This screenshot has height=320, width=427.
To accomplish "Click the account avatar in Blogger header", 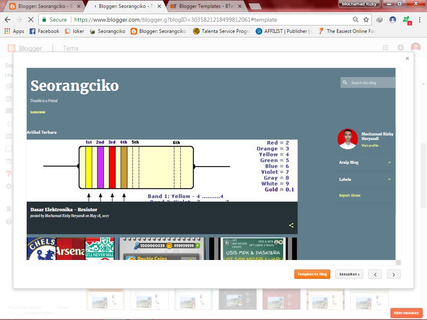I will click(416, 47).
